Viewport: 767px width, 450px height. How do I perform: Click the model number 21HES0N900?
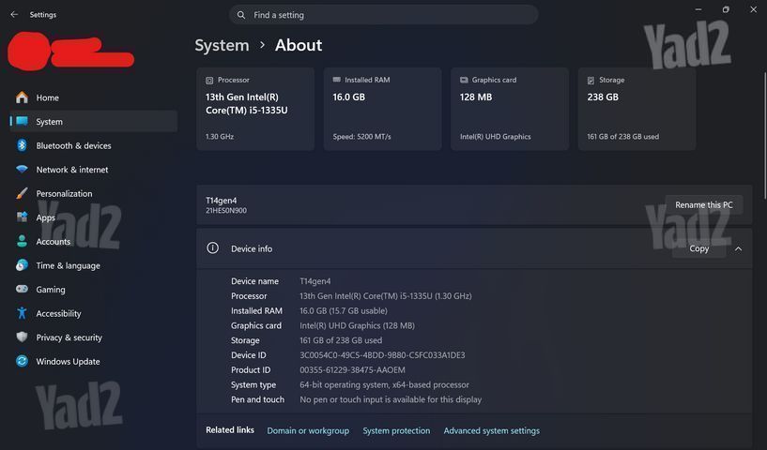[x=226, y=211]
